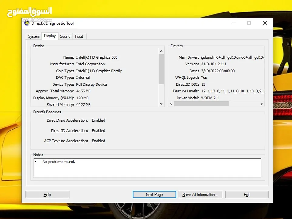Viewport: 292px width, 219px height.
Task: Click the 'Internal' DAC type value
Action: (x=83, y=78)
